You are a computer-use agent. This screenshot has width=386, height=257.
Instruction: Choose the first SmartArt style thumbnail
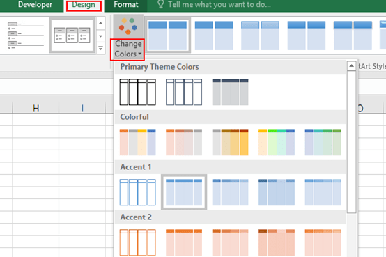(168, 36)
